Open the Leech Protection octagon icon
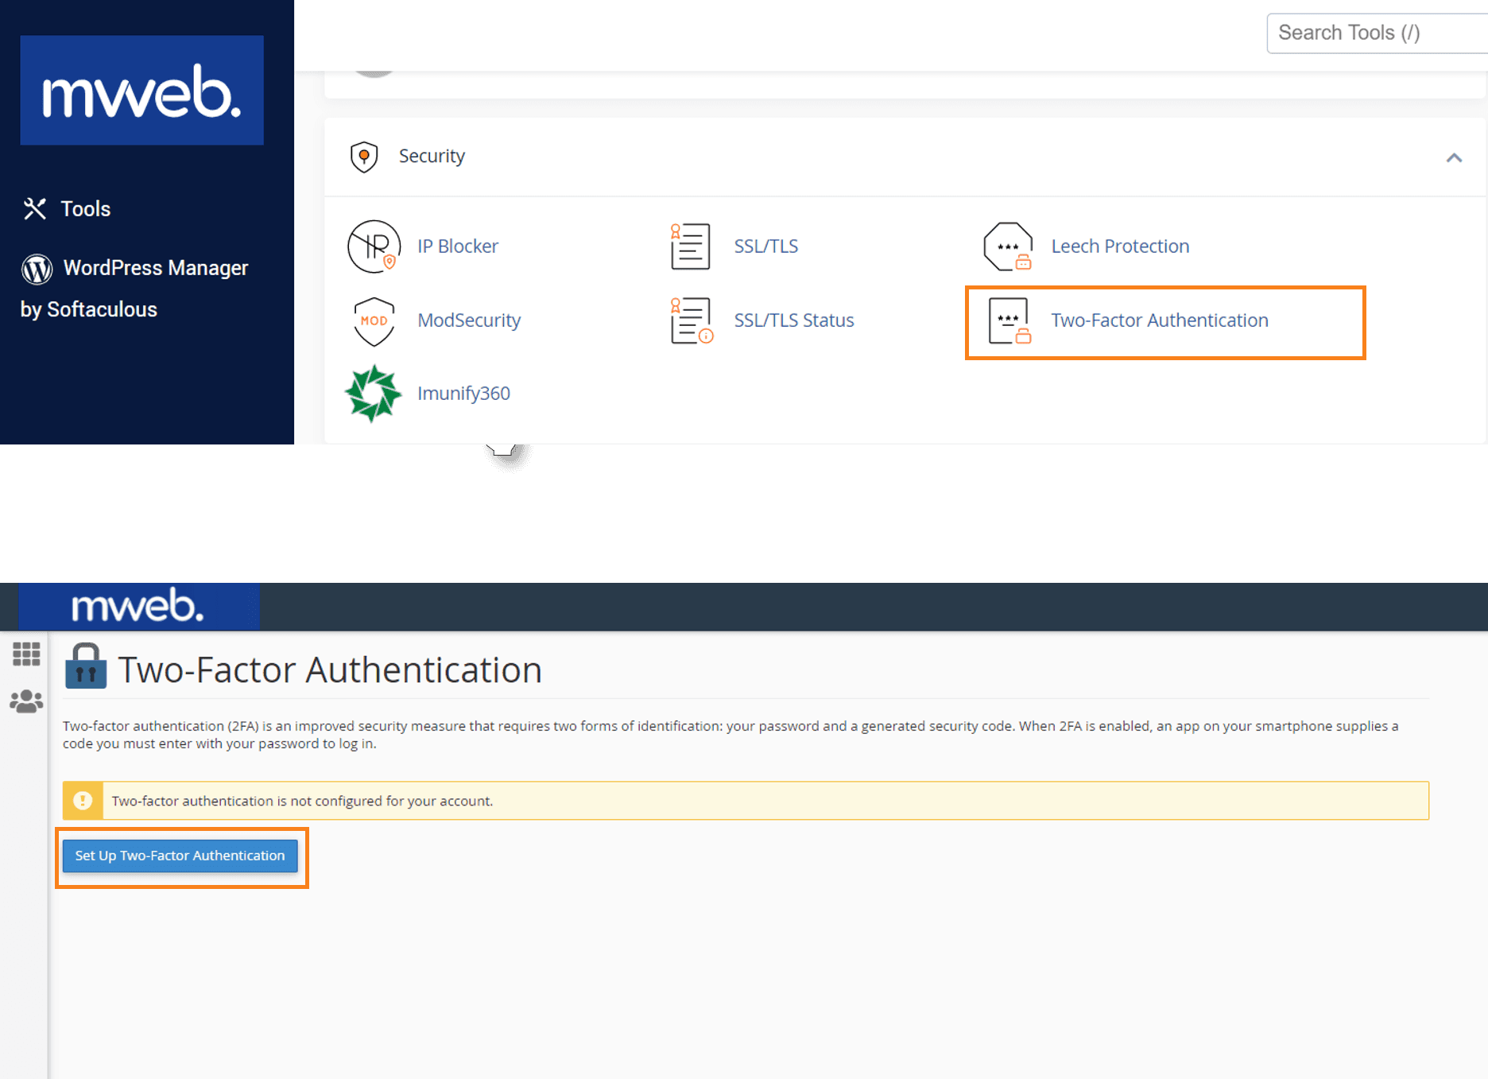Image resolution: width=1488 pixels, height=1079 pixels. click(x=1007, y=246)
